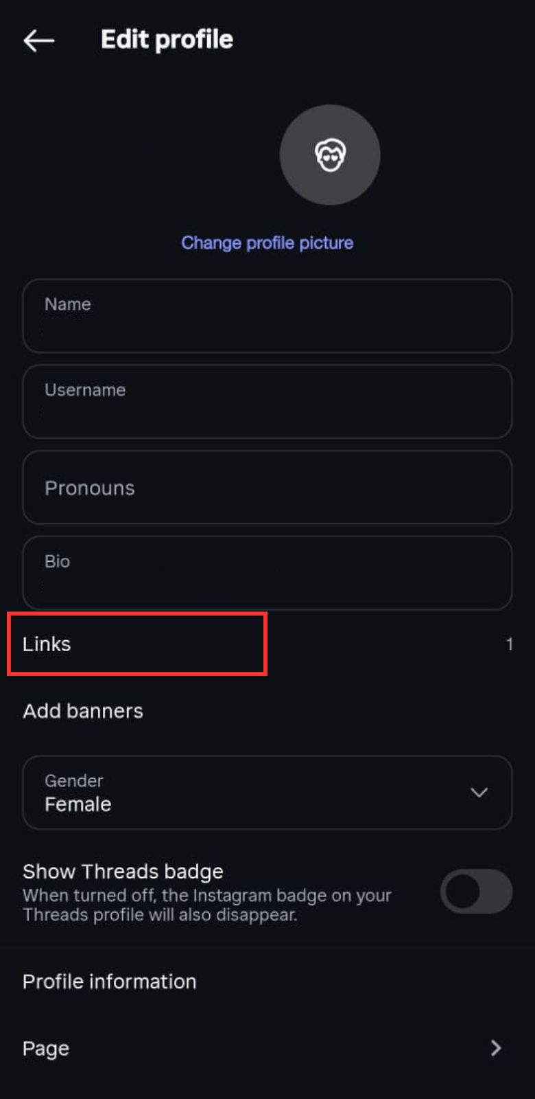
Task: Open the Gender dropdown label
Action: [74, 781]
